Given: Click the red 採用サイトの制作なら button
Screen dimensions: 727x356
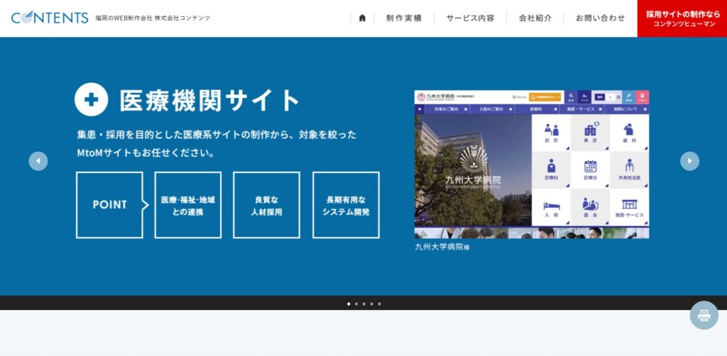Looking at the screenshot, I should [682, 18].
